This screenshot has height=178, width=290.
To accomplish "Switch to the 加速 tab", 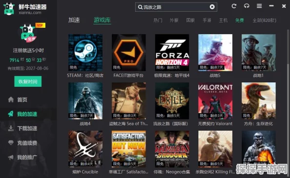I will [74, 20].
